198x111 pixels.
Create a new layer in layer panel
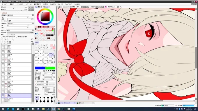click(2, 39)
